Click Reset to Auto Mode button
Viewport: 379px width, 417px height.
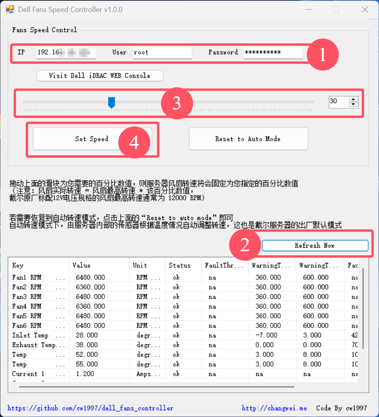click(x=249, y=139)
